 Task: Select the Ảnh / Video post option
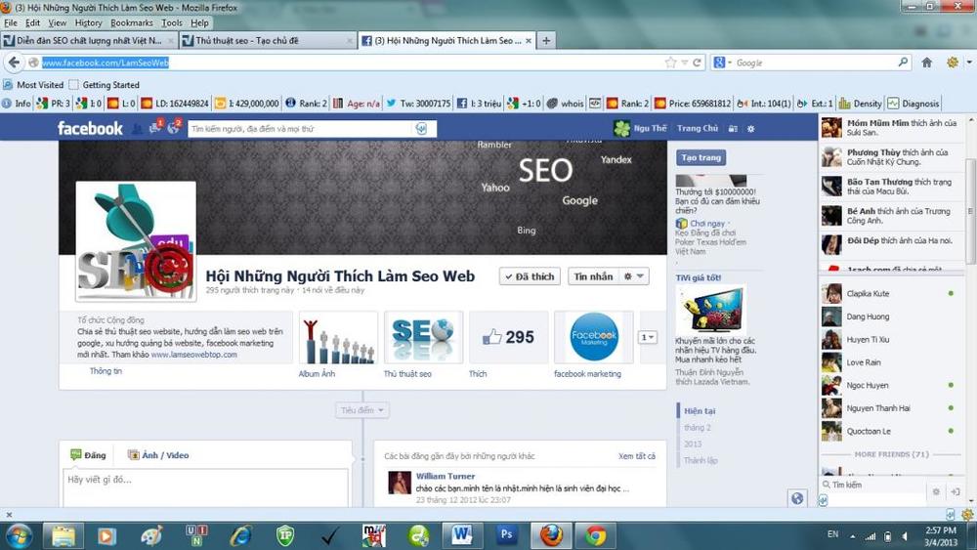(158, 455)
